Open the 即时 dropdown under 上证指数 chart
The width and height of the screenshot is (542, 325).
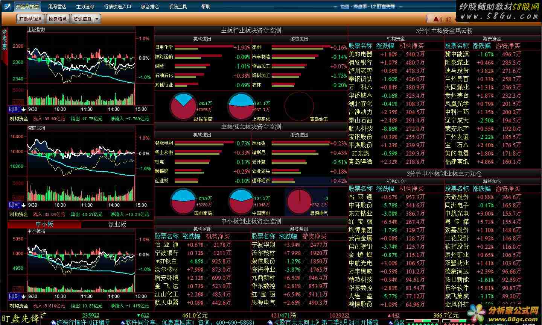(x=17, y=109)
